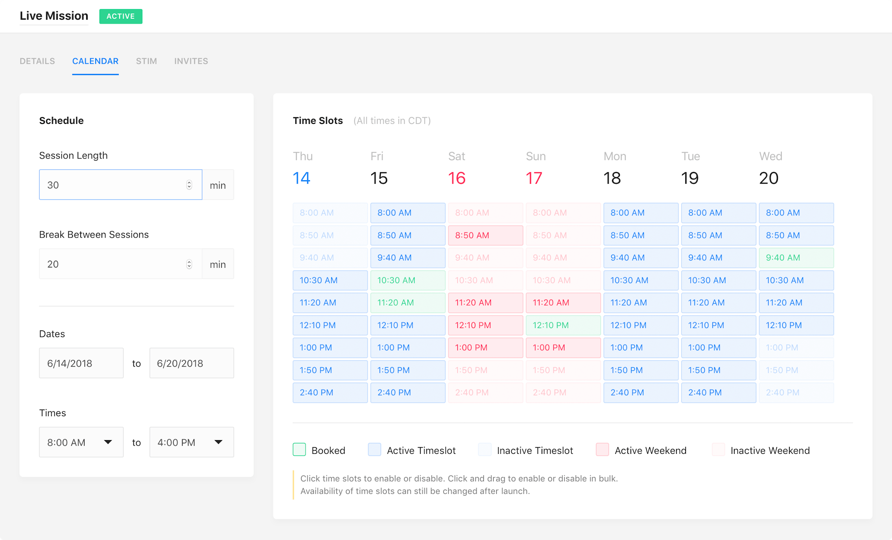Select the Thursday 14 date header
Screen dimensions: 892x540
click(302, 178)
